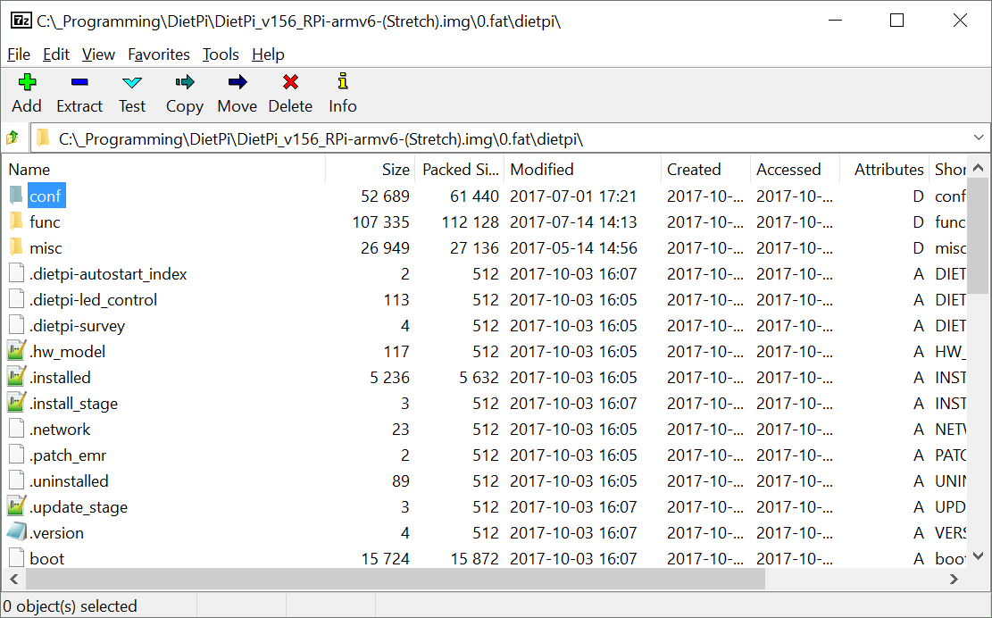This screenshot has width=992, height=618.
Task: Click the Move arrow icon
Action: point(238,82)
